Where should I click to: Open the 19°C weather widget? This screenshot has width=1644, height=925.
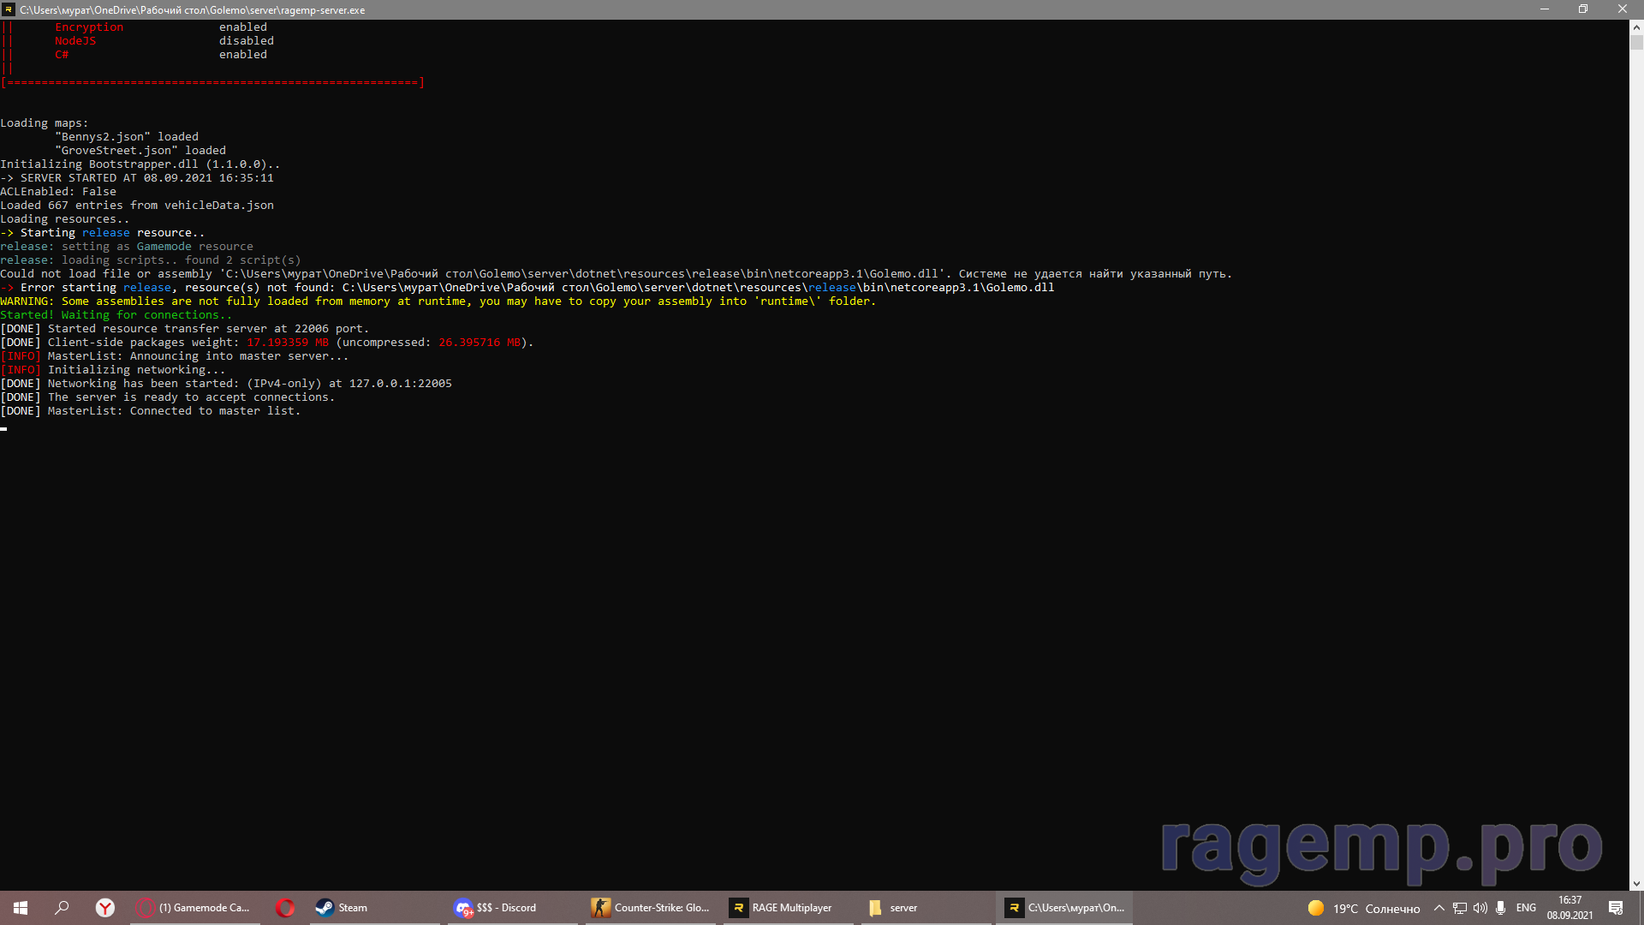pyautogui.click(x=1364, y=908)
